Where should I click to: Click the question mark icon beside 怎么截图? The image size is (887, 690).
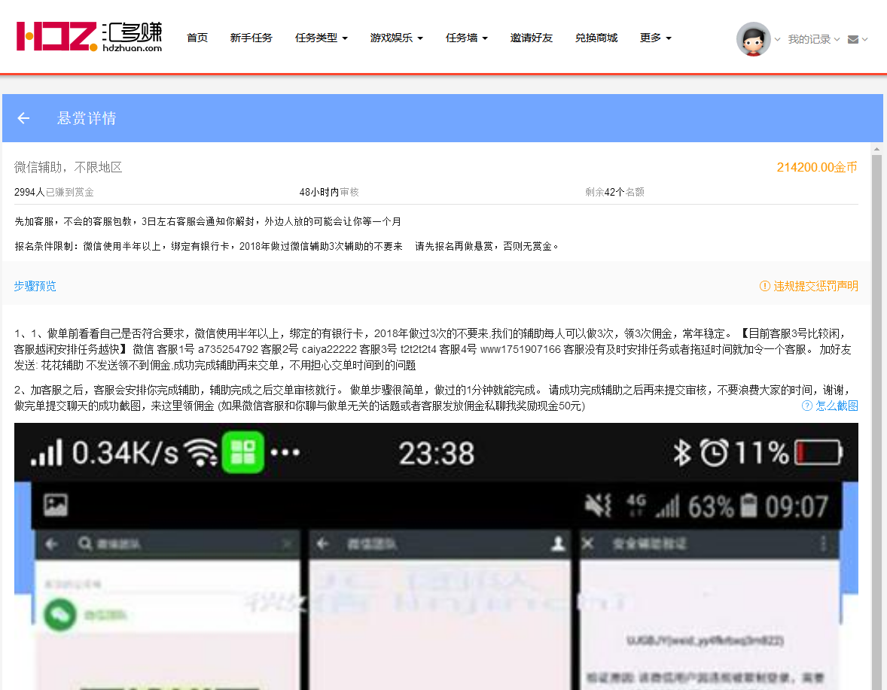click(x=806, y=406)
